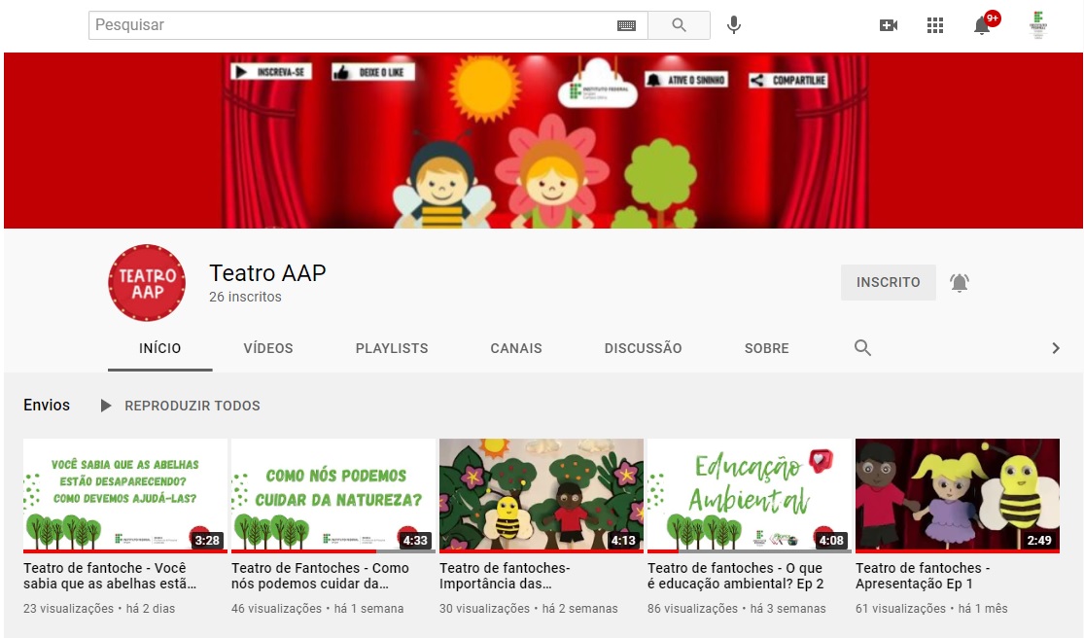1084x638 pixels.
Task: Go to the SOBRE tab
Action: tap(766, 348)
